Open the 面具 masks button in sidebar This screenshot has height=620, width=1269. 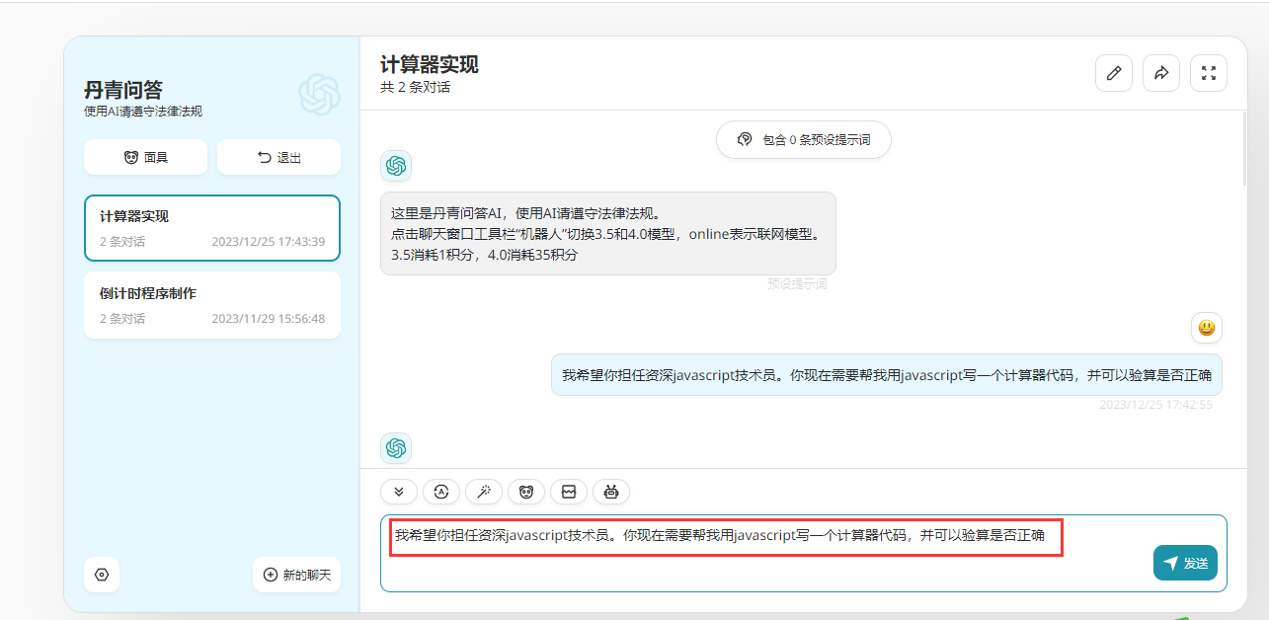[x=145, y=157]
